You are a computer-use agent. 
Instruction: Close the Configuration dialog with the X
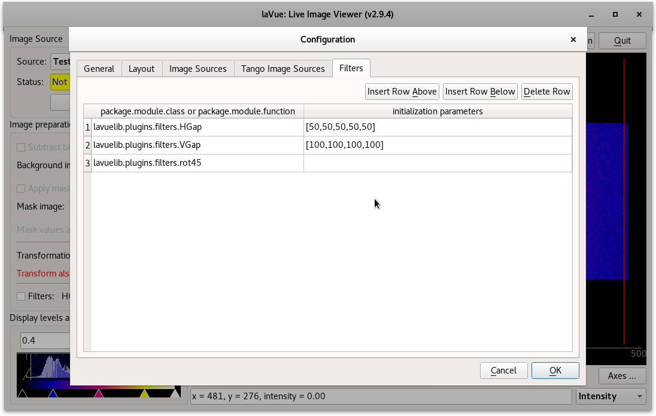(573, 40)
